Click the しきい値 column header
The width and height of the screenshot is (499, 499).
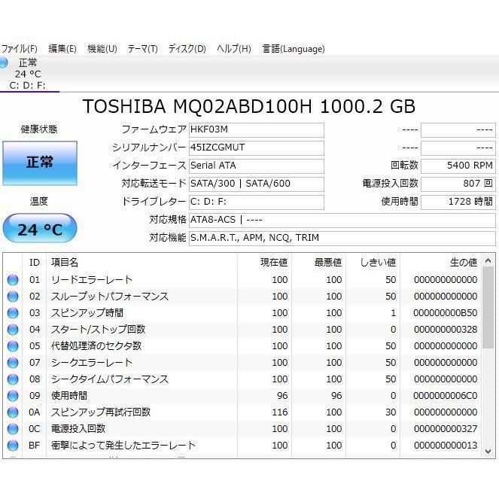click(x=373, y=263)
